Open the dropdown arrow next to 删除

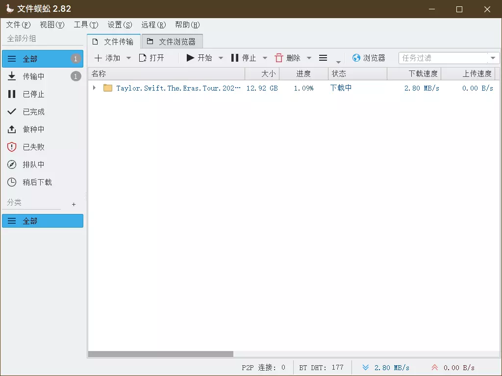pos(309,58)
